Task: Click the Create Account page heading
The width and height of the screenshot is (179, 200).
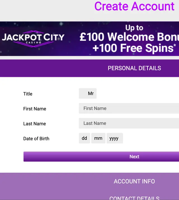Action: (134, 6)
